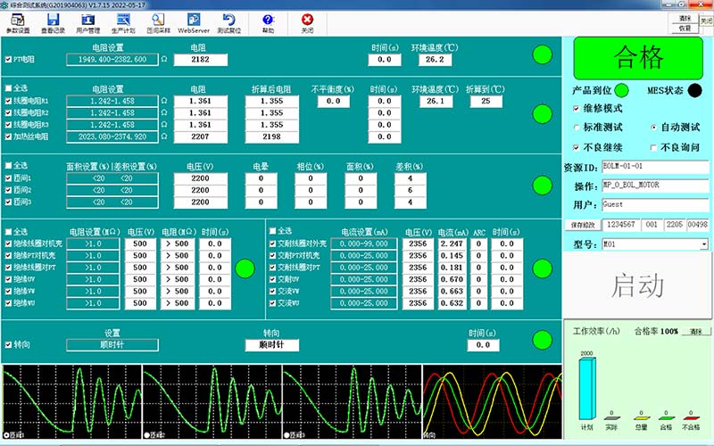This screenshot has width=714, height=446.
Task: Uncheck the PT电阻 checkbox
Action: pyautogui.click(x=8, y=60)
